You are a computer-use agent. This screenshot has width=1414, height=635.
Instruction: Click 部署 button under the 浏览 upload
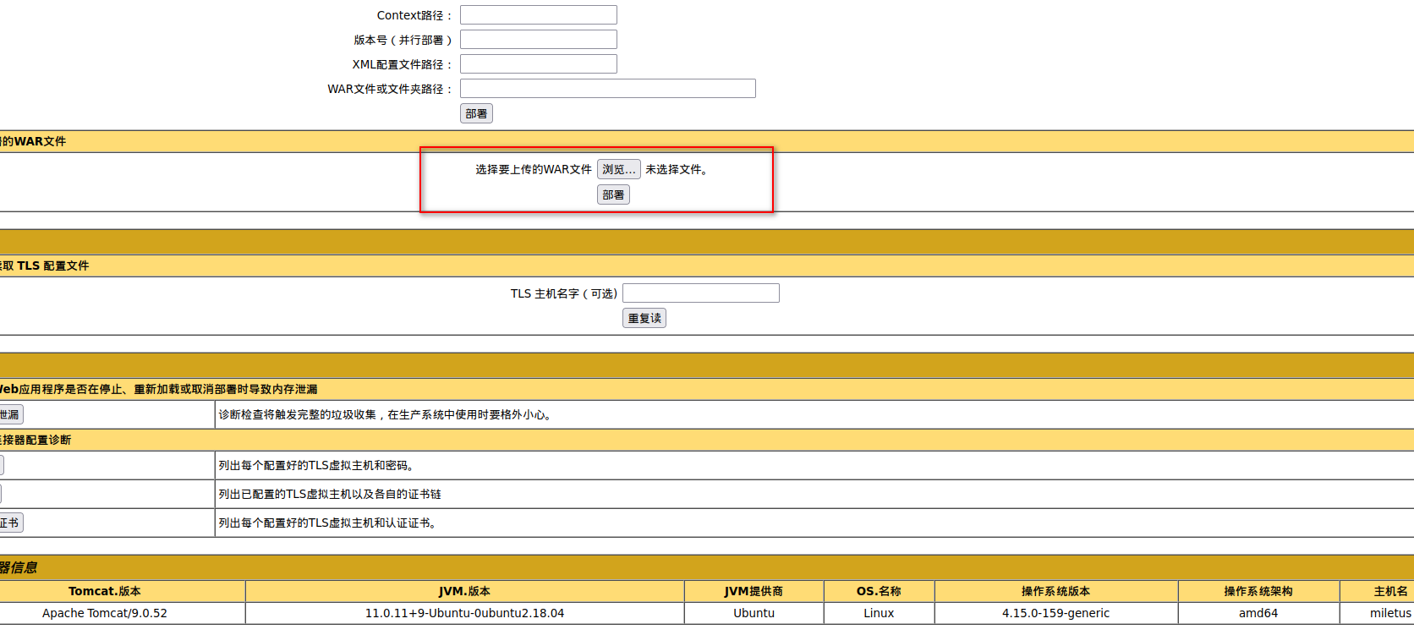(613, 194)
